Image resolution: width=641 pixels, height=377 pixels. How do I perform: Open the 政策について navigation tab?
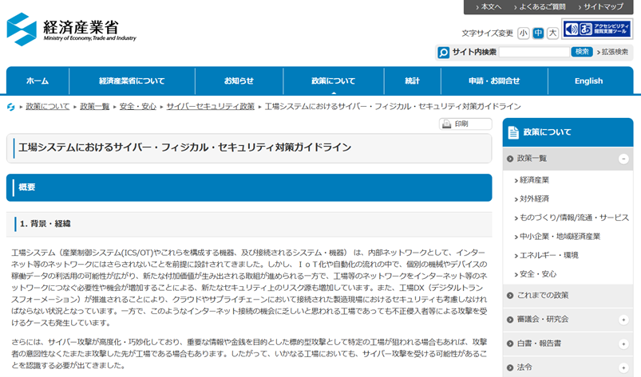click(x=333, y=81)
